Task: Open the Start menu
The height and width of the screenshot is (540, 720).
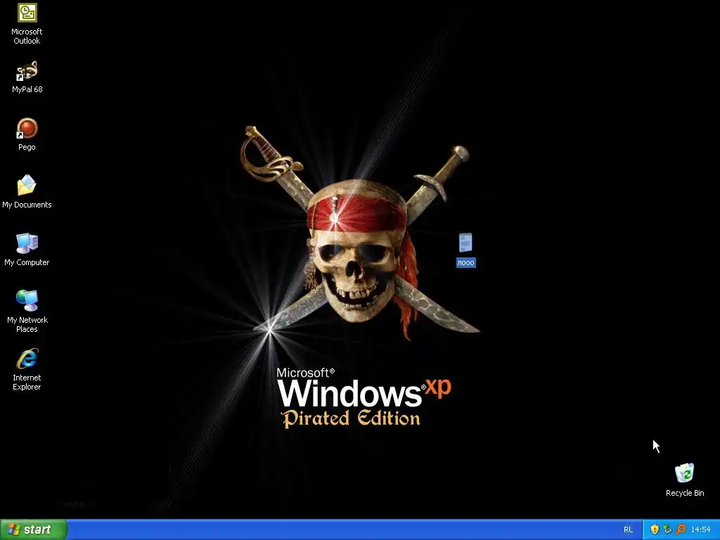Action: pos(34,529)
